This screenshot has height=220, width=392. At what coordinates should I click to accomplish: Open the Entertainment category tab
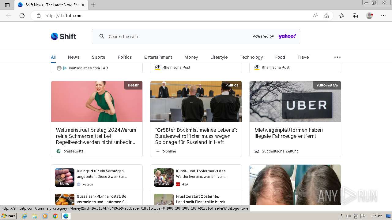click(158, 57)
